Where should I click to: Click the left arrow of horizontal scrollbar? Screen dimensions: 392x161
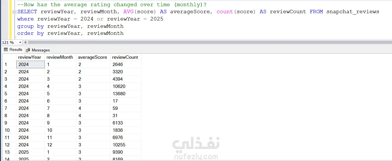point(25,42)
